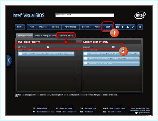Click the info icon beside help text
158x121 pixels.
click(x=17, y=95)
